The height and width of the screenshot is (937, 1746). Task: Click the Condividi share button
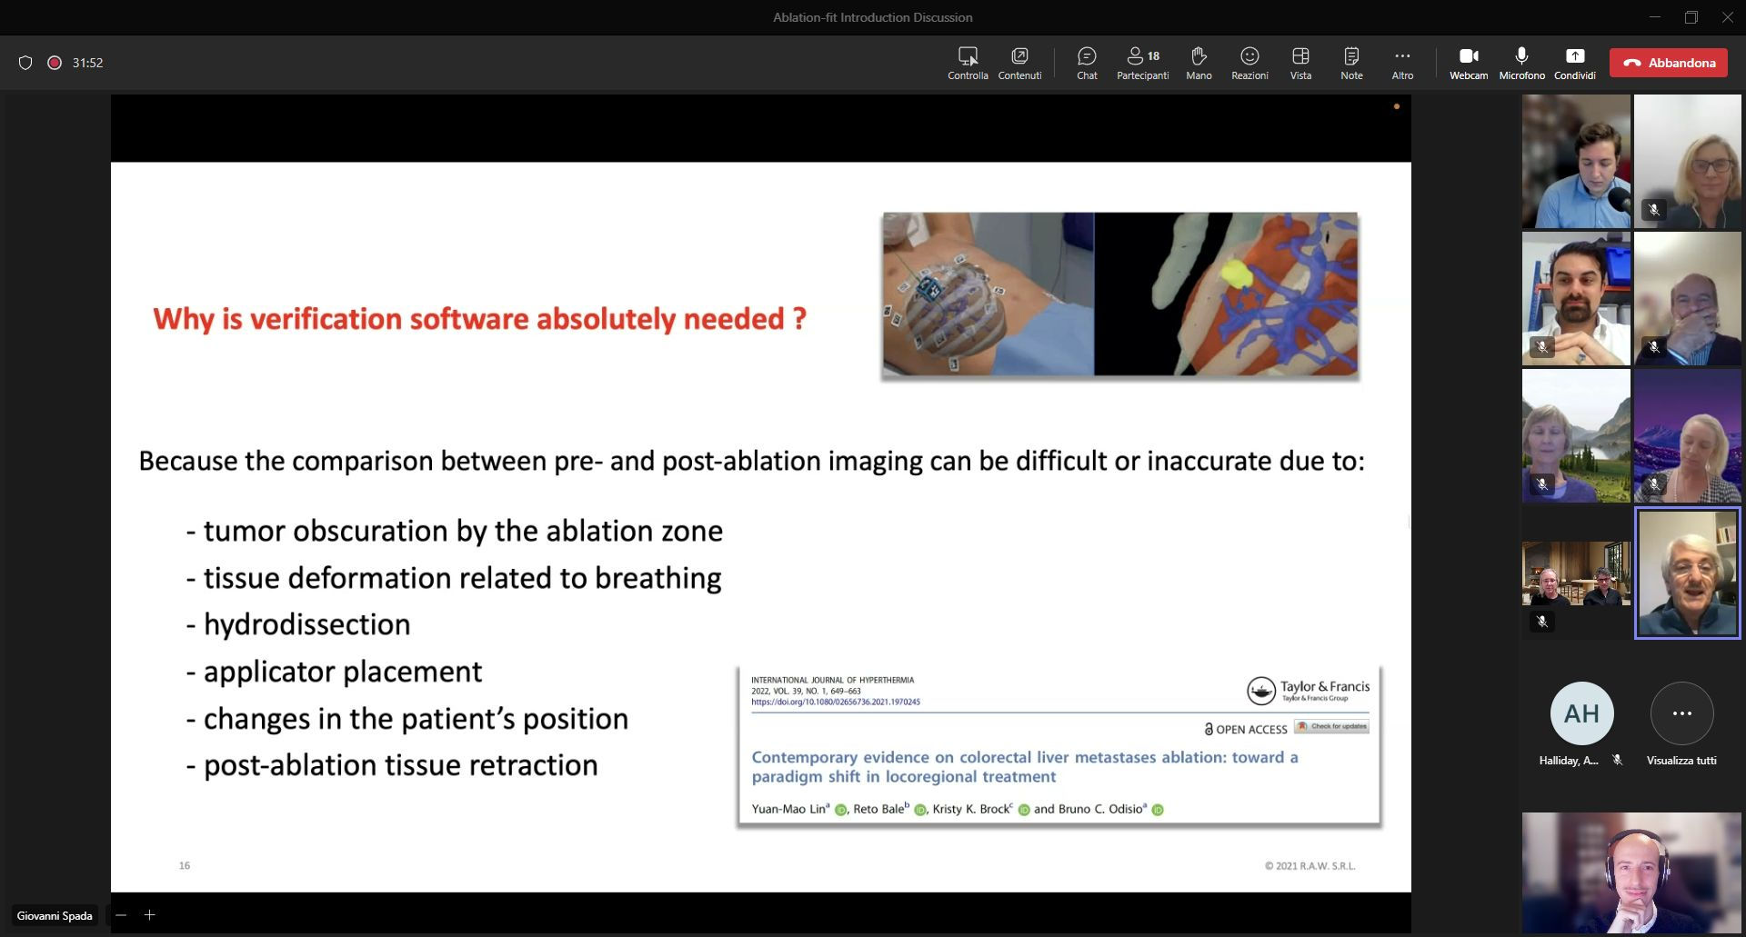1574,63
